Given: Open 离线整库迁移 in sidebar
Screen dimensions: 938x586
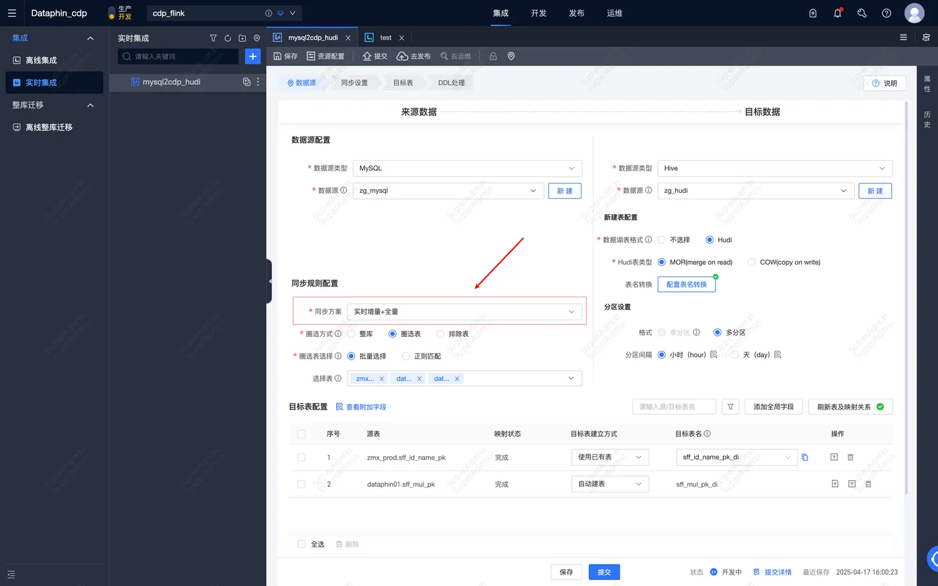Looking at the screenshot, I should pos(49,127).
